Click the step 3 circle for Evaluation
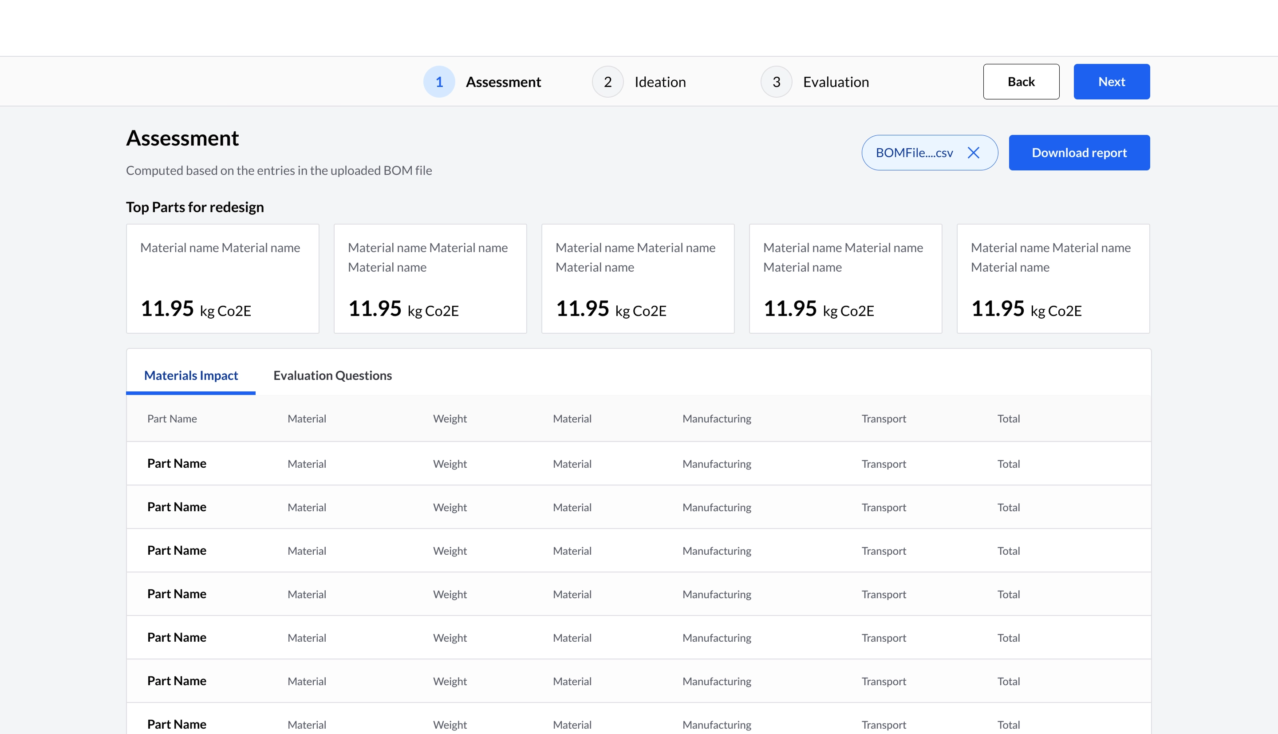Image resolution: width=1278 pixels, height=734 pixels. (777, 82)
